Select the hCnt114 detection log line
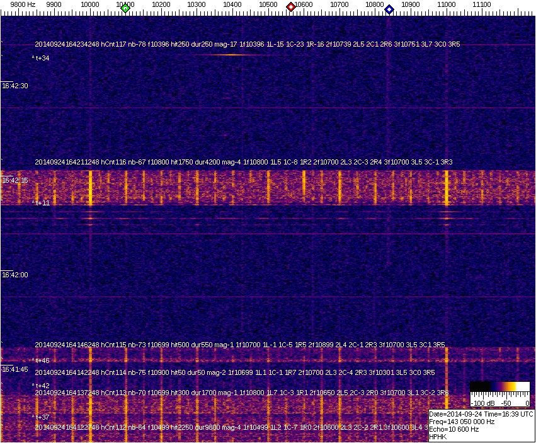Screen dimensions: 536x443 234,372
